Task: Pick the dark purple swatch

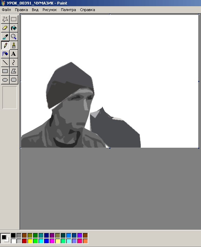Action: pos(52,236)
